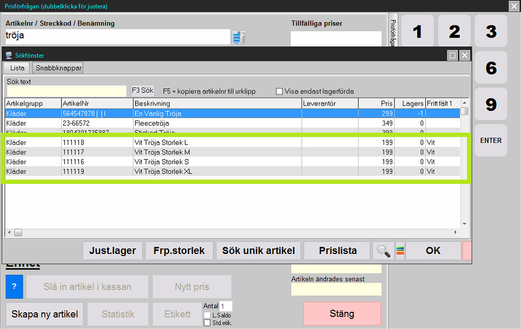Sort the list by the Beskrivning column
The image size is (521, 329).
[217, 103]
